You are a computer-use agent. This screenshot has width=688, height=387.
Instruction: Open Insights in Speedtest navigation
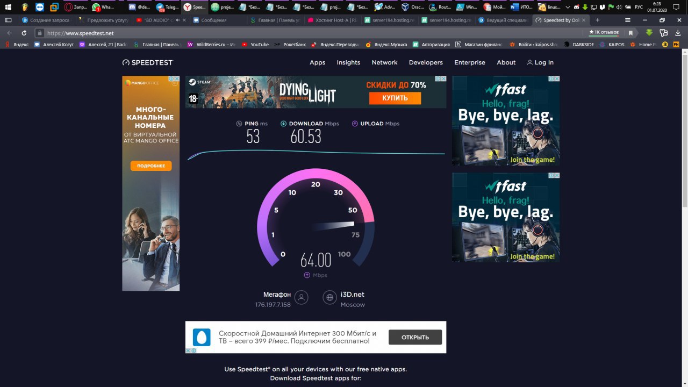tap(348, 62)
